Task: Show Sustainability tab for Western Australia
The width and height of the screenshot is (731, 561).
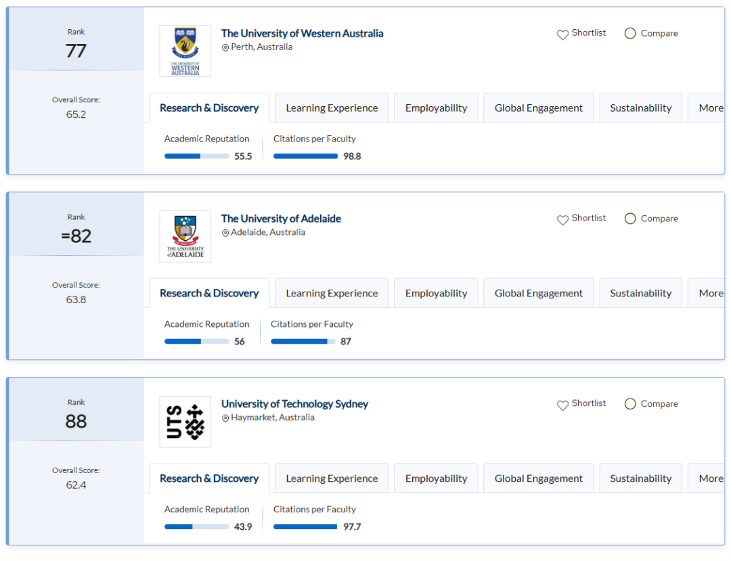Action: click(x=641, y=108)
